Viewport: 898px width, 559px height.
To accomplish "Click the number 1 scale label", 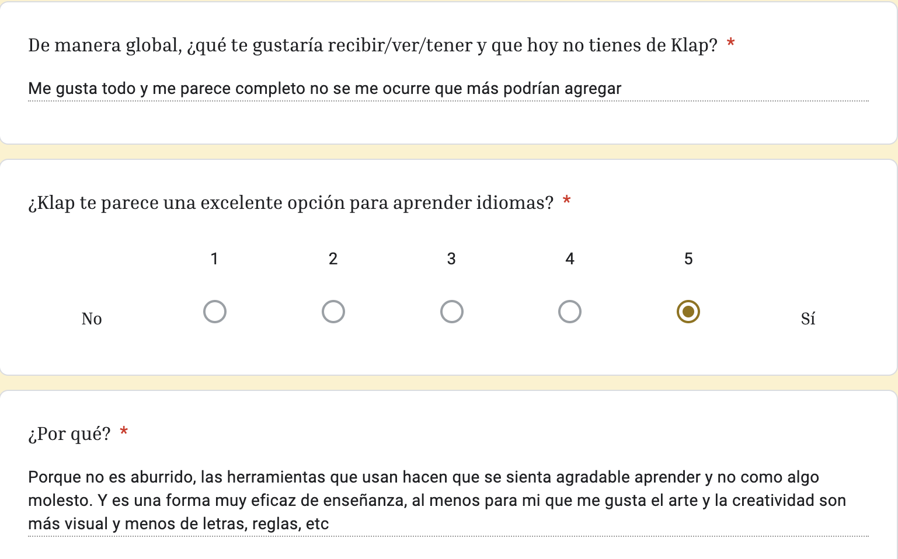I will pos(214,258).
